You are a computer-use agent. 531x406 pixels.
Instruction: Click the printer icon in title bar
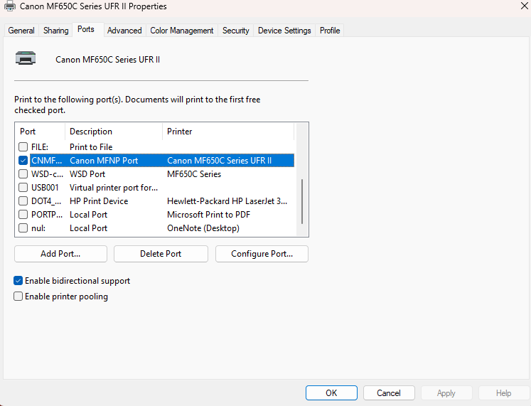pyautogui.click(x=9, y=6)
